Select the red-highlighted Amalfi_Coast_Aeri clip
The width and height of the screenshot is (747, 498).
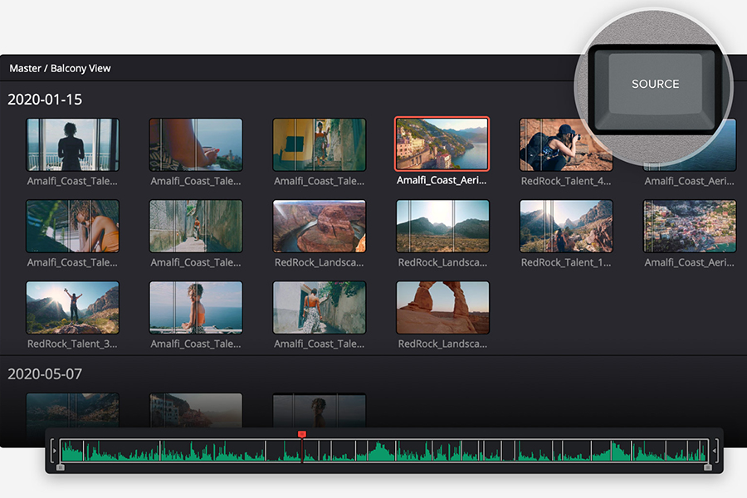click(442, 144)
